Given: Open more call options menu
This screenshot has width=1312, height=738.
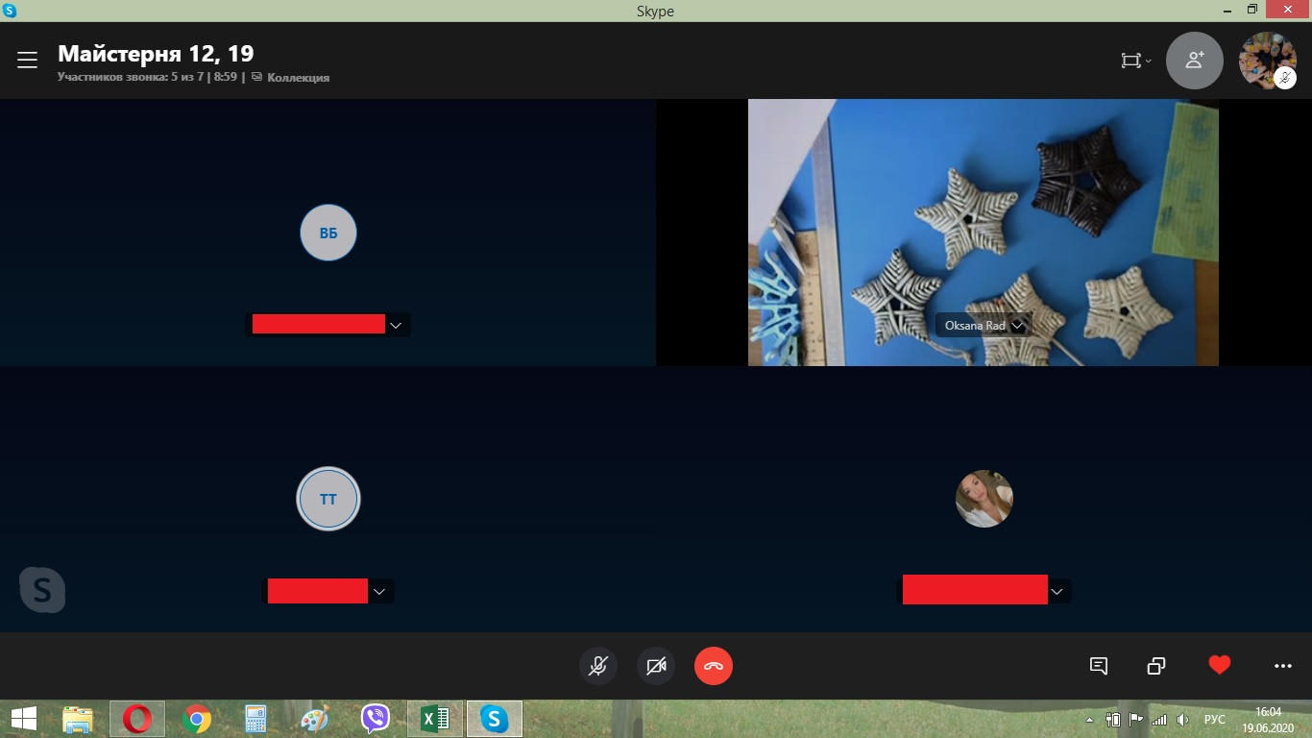Looking at the screenshot, I should pyautogui.click(x=1283, y=665).
